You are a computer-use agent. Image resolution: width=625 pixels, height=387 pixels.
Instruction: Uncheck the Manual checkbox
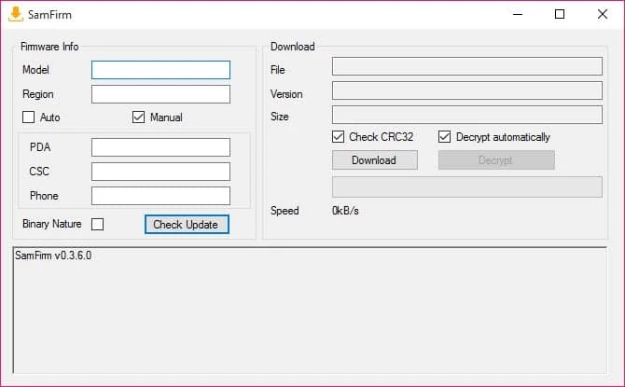click(139, 117)
